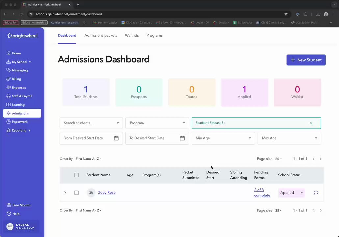The height and width of the screenshot is (237, 339).
Task: Open Paperwork section
Action: (17, 122)
